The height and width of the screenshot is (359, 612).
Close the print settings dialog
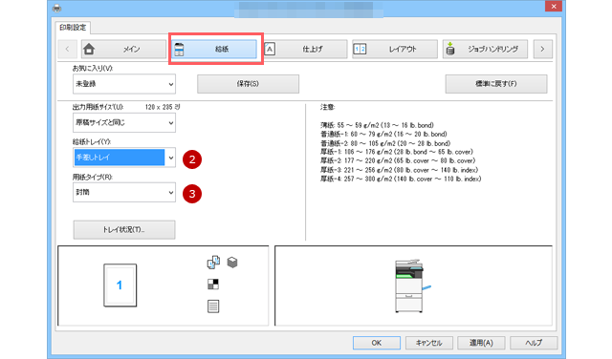554,7
